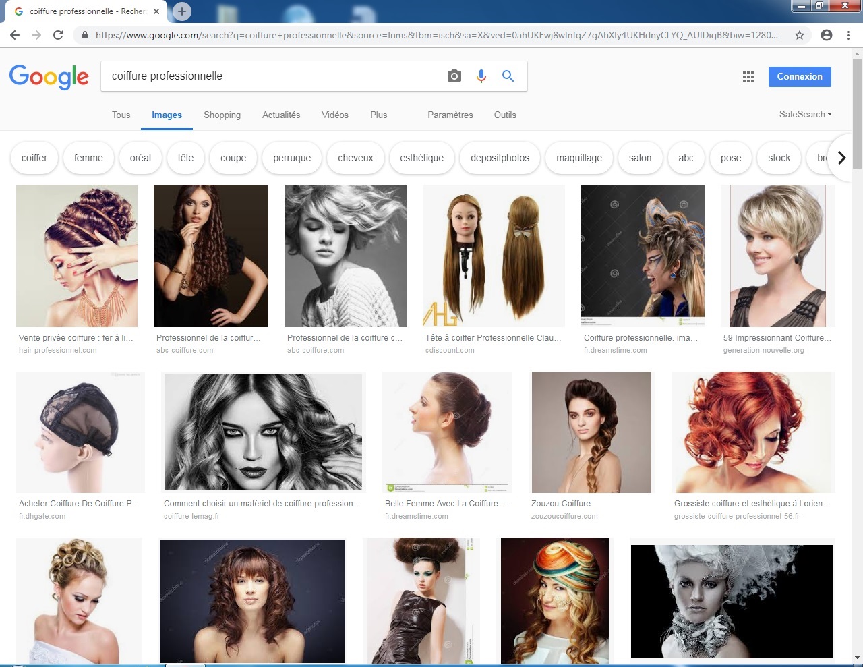The image size is (863, 667).
Task: Pick the pose chip
Action: (731, 158)
